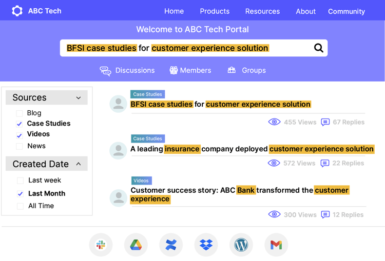The height and width of the screenshot is (261, 385).
Task: Click the 300 Views text
Action: coord(300,215)
